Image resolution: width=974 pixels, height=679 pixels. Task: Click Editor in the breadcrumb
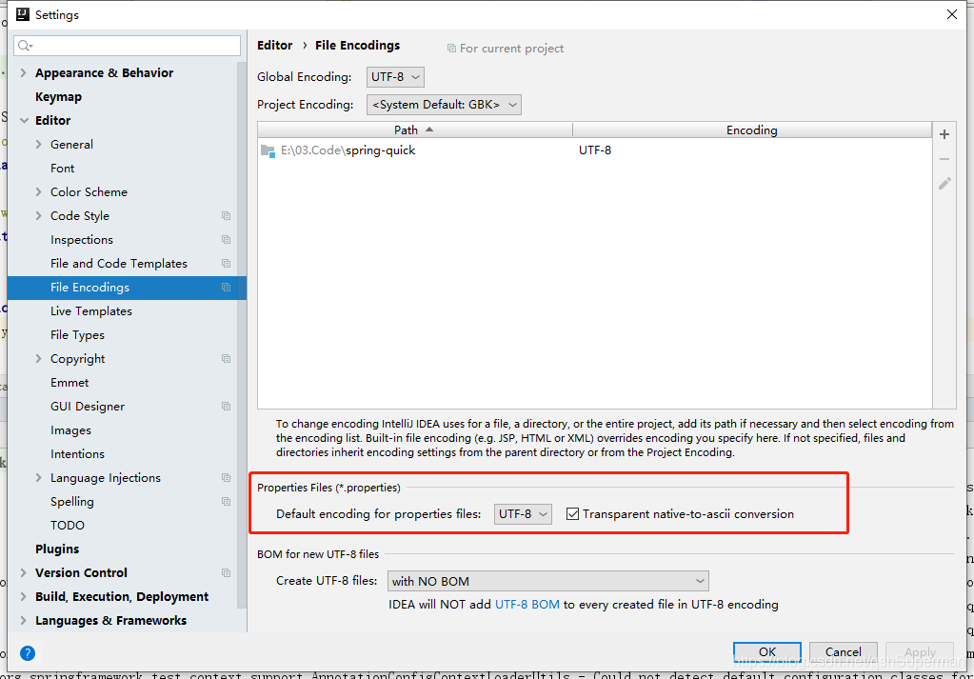click(x=274, y=46)
